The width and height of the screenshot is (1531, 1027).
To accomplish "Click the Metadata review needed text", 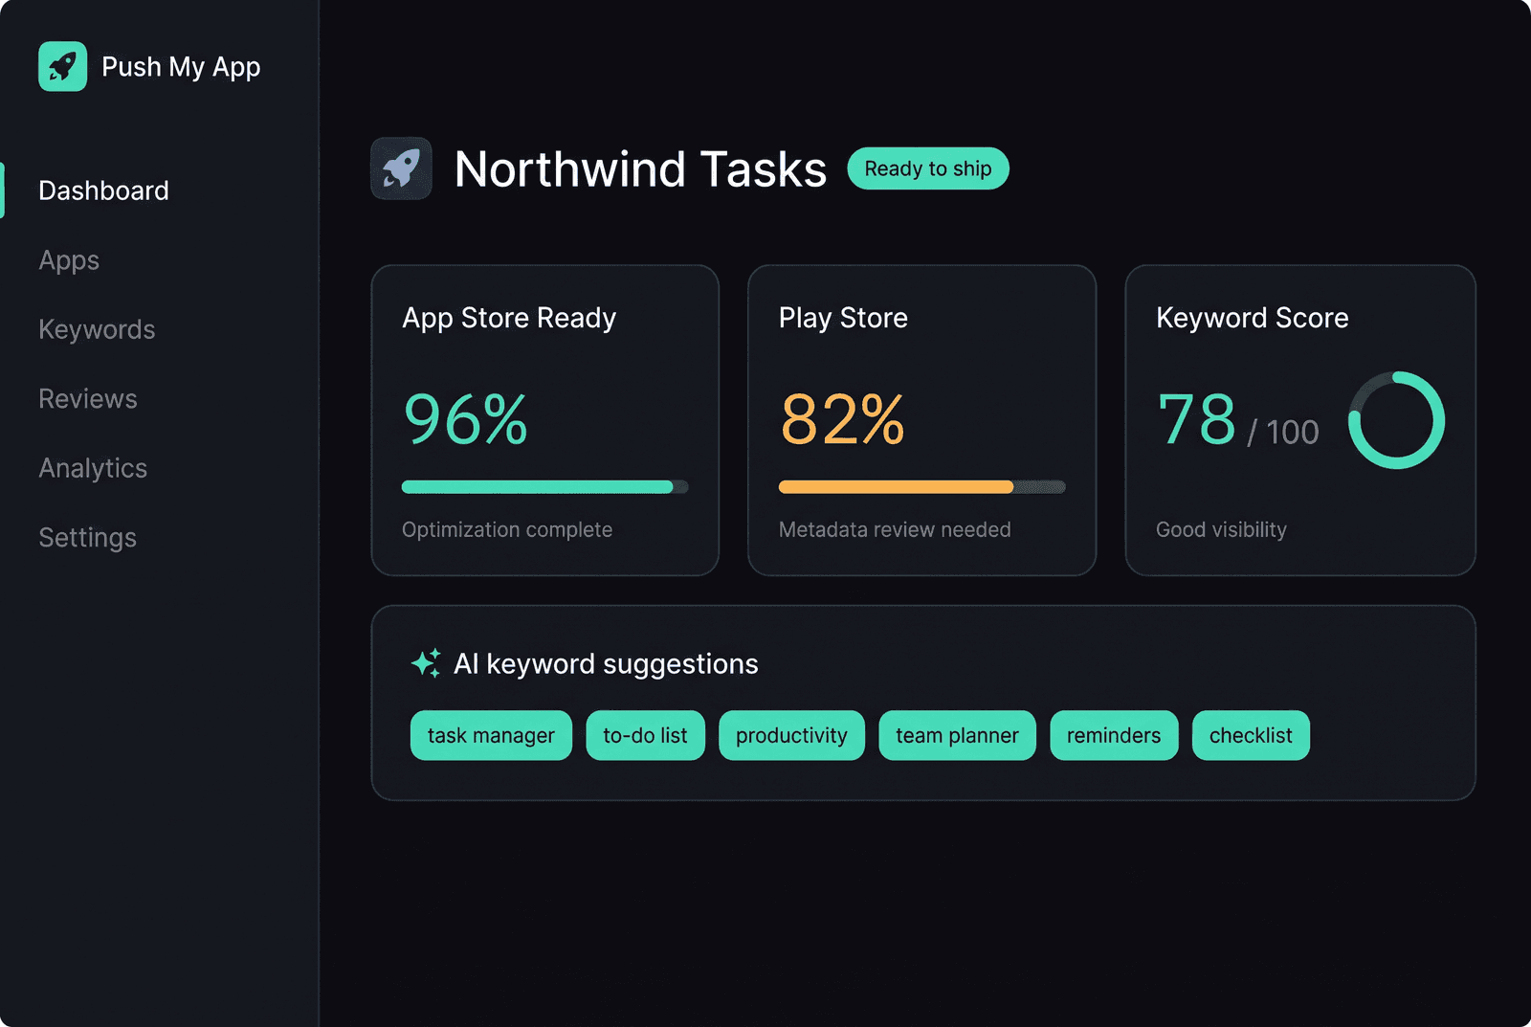I will coord(895,529).
